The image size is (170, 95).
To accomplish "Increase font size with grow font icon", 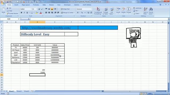I will tap(39, 9).
